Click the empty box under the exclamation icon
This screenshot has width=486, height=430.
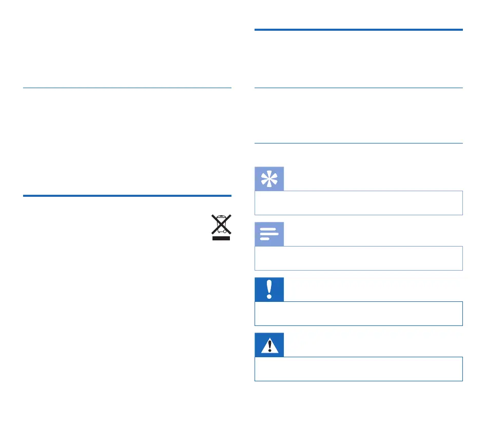coord(359,314)
